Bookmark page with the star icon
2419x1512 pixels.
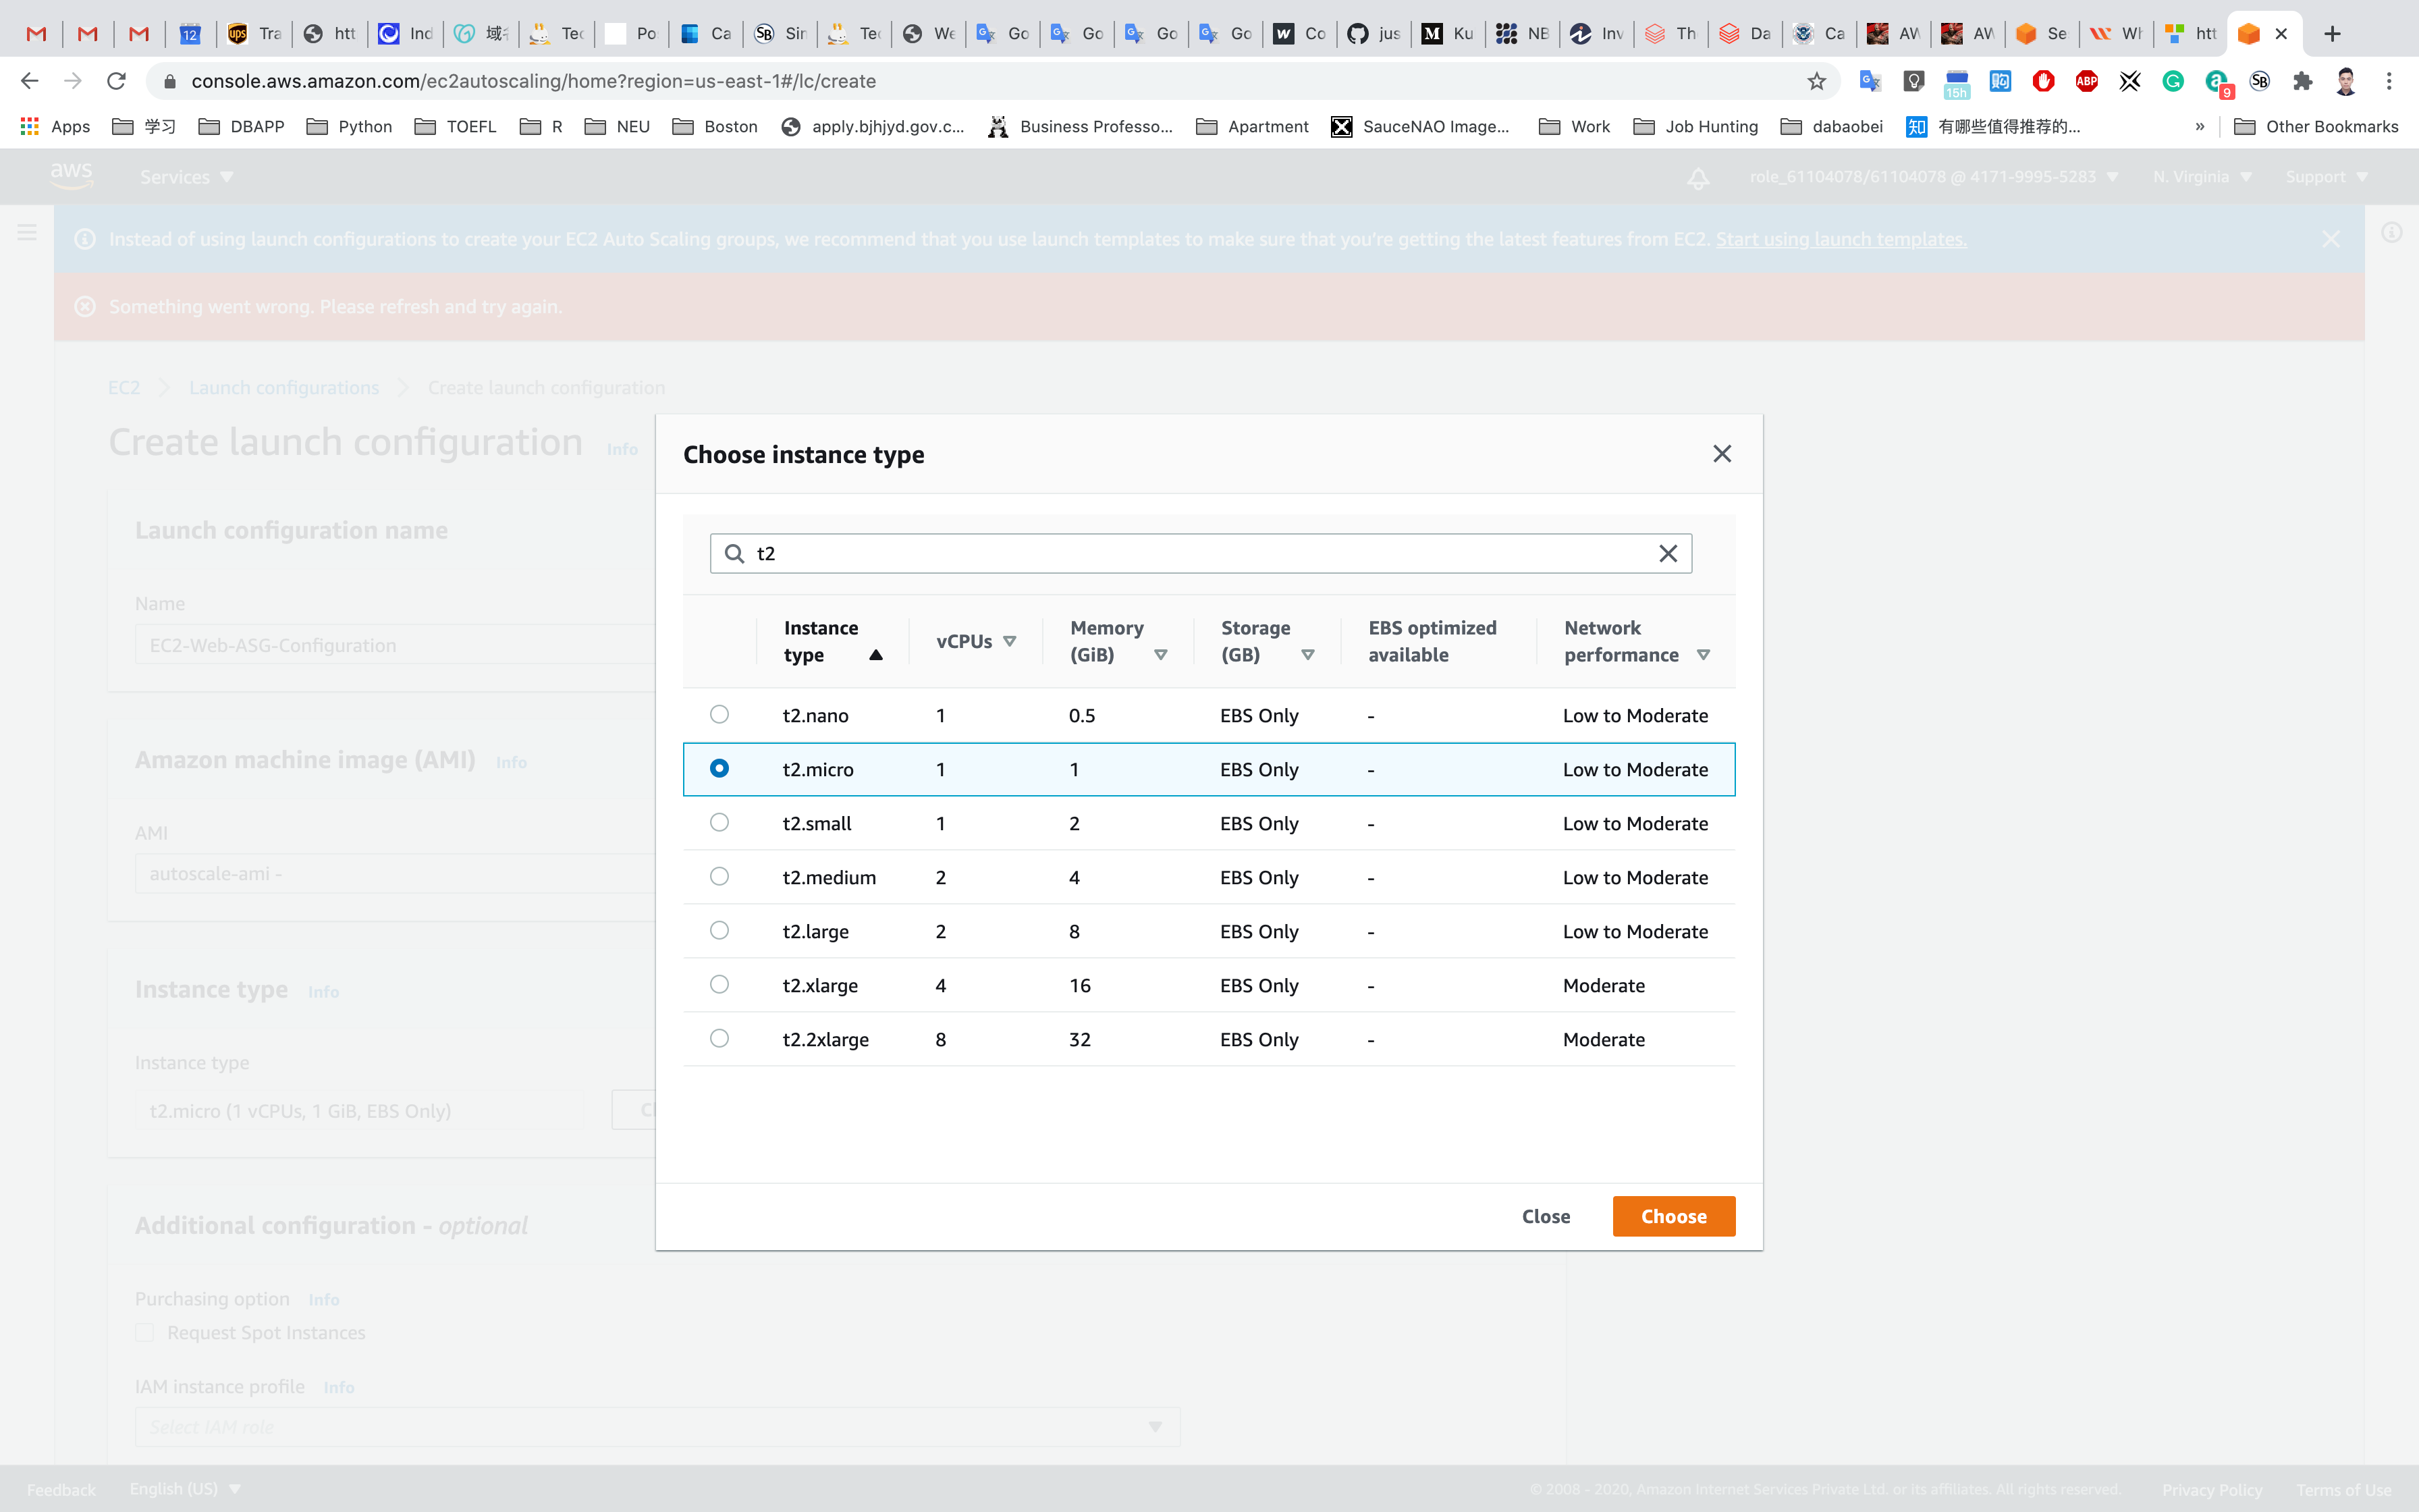pos(1816,81)
